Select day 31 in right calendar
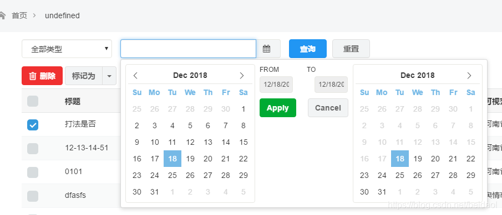Viewport: 502px width, 215px height. coord(382,192)
